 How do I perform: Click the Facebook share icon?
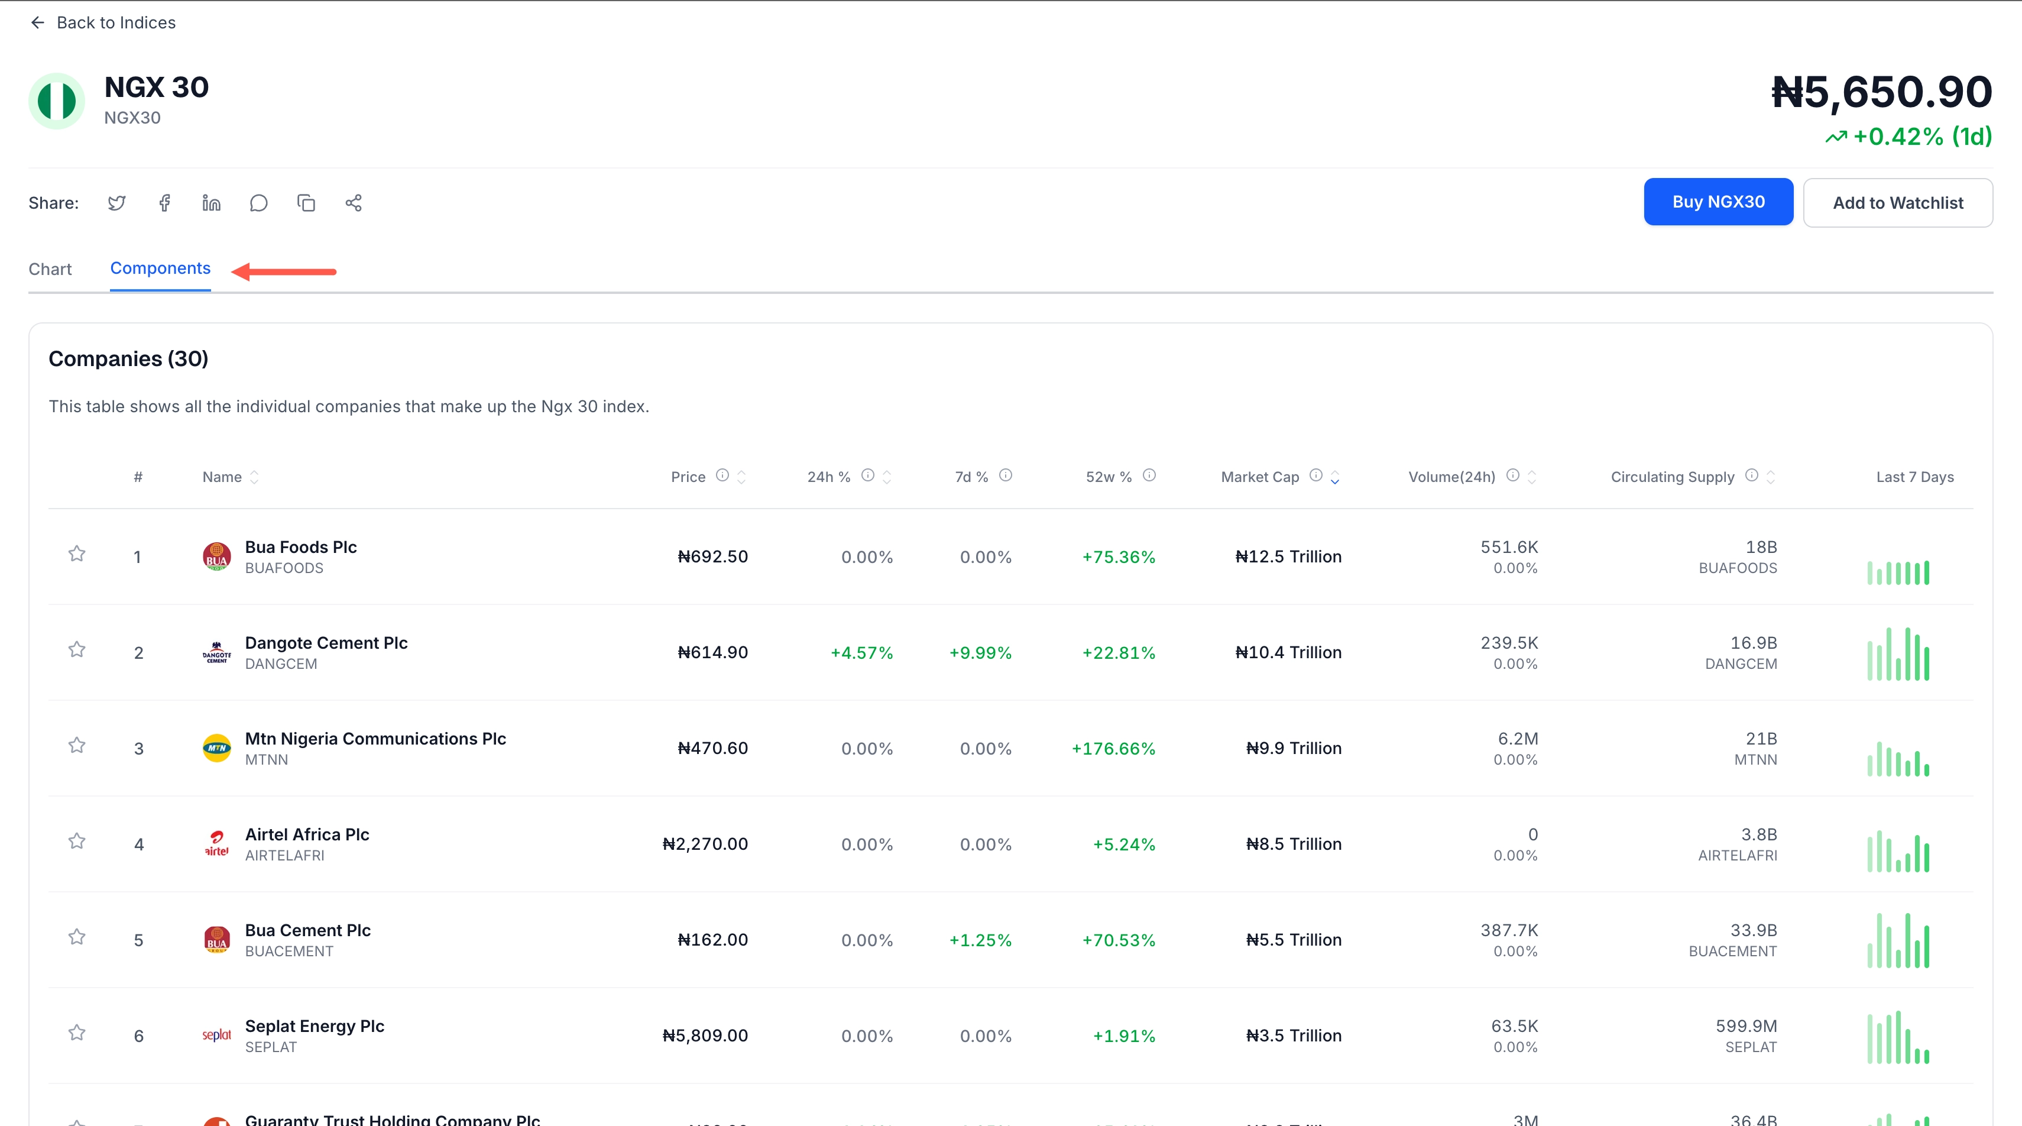[x=164, y=203]
